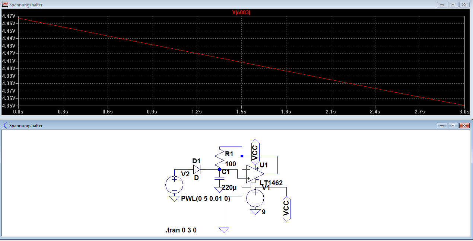The image size is (473, 241).
Task: Click the blue junction node at C1 top
Action: click(x=219, y=169)
